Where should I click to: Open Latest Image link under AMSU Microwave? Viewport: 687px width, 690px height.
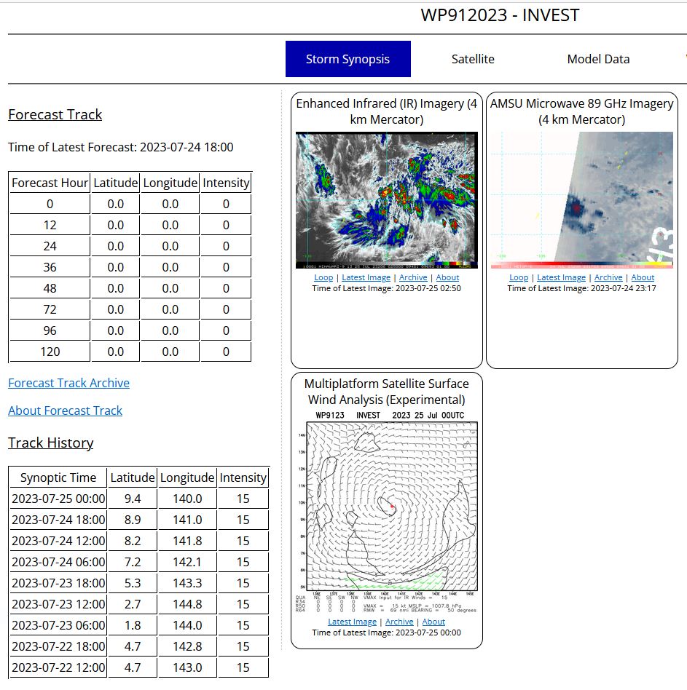pos(561,277)
